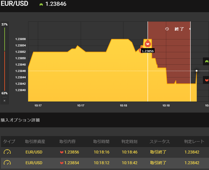Screen dimensions: 209x170
Task: Click the red LOW arrow button on chart edge
Action: pyautogui.click(x=206, y=80)
